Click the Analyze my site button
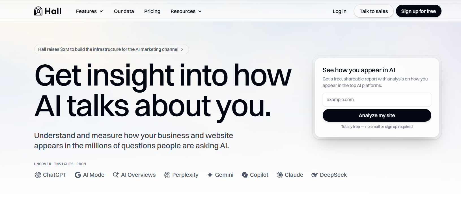This screenshot has height=199, width=461. (377, 115)
